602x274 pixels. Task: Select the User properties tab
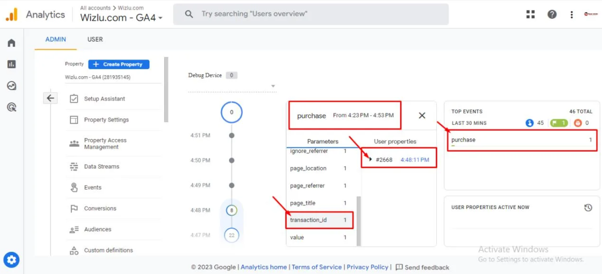click(x=395, y=141)
